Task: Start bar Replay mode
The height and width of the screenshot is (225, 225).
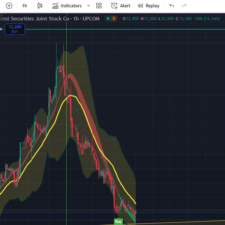Action: tap(148, 6)
